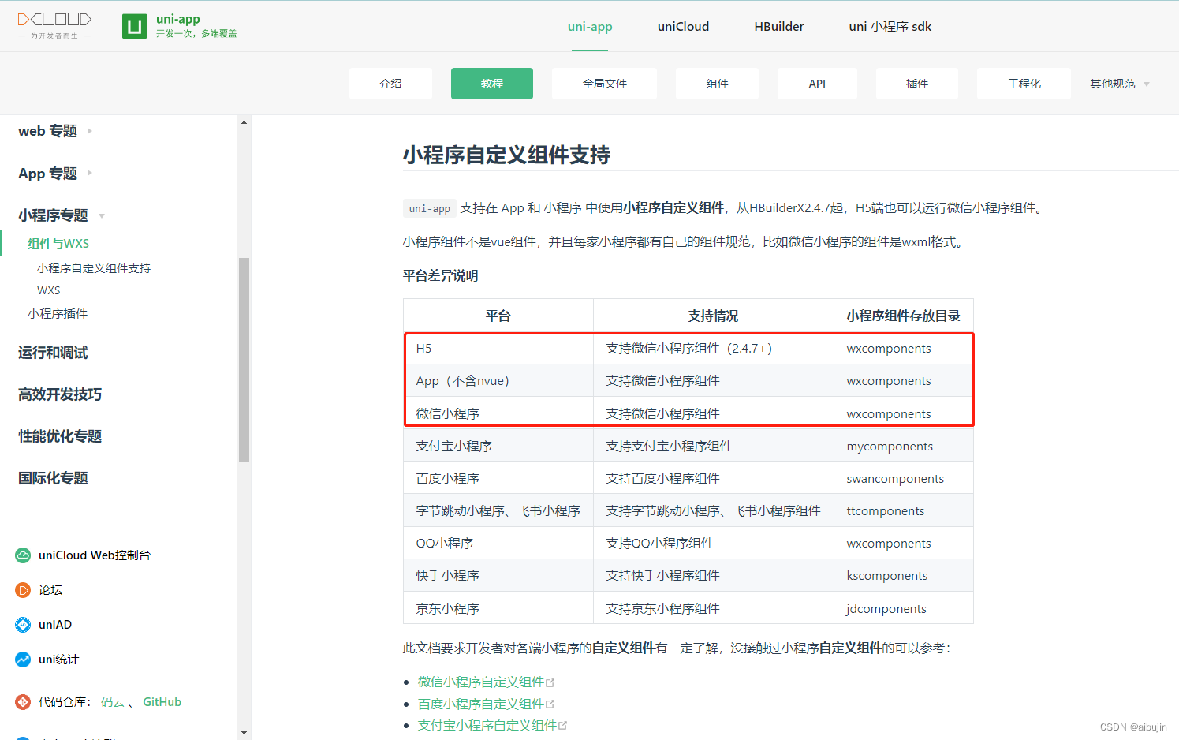Image resolution: width=1179 pixels, height=740 pixels.
Task: Open 运行和调试 sidebar section
Action: (53, 353)
